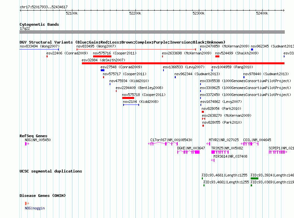294x218 pixels.
Task: Click the TRIM25|NM_005082 gene label
Action: click(x=227, y=148)
